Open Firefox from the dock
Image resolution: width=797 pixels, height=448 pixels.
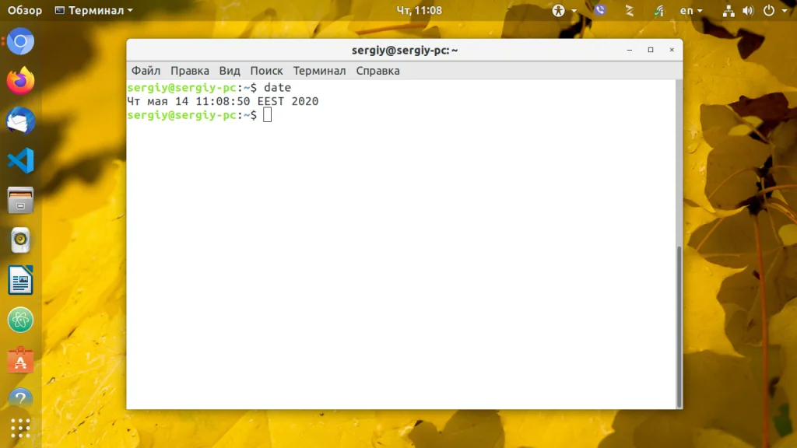pyautogui.click(x=20, y=81)
